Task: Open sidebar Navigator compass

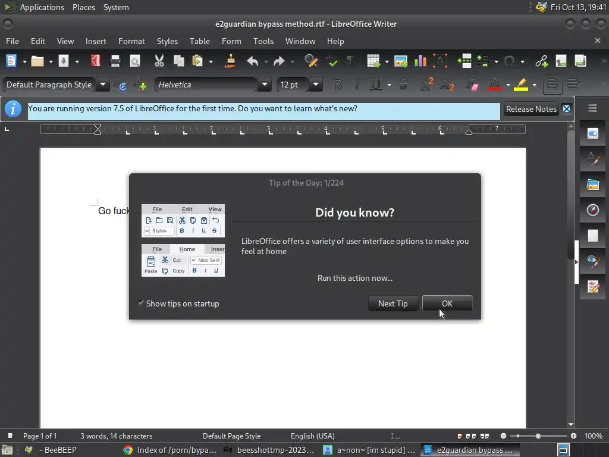Action: (x=593, y=210)
